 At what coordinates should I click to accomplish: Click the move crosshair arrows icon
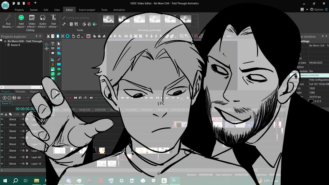[47, 49]
